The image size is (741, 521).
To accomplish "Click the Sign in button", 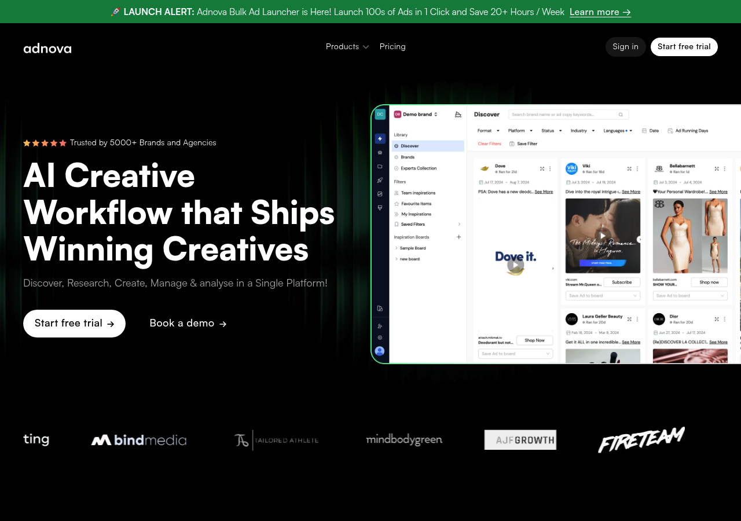I will click(625, 47).
